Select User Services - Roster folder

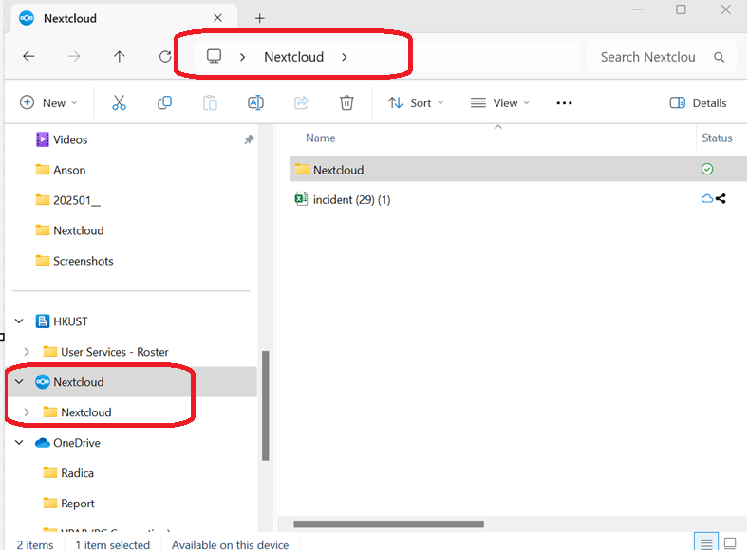[105, 352]
